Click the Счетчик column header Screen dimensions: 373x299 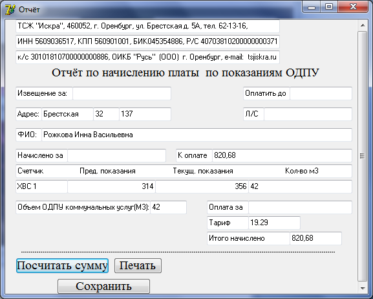(30, 171)
